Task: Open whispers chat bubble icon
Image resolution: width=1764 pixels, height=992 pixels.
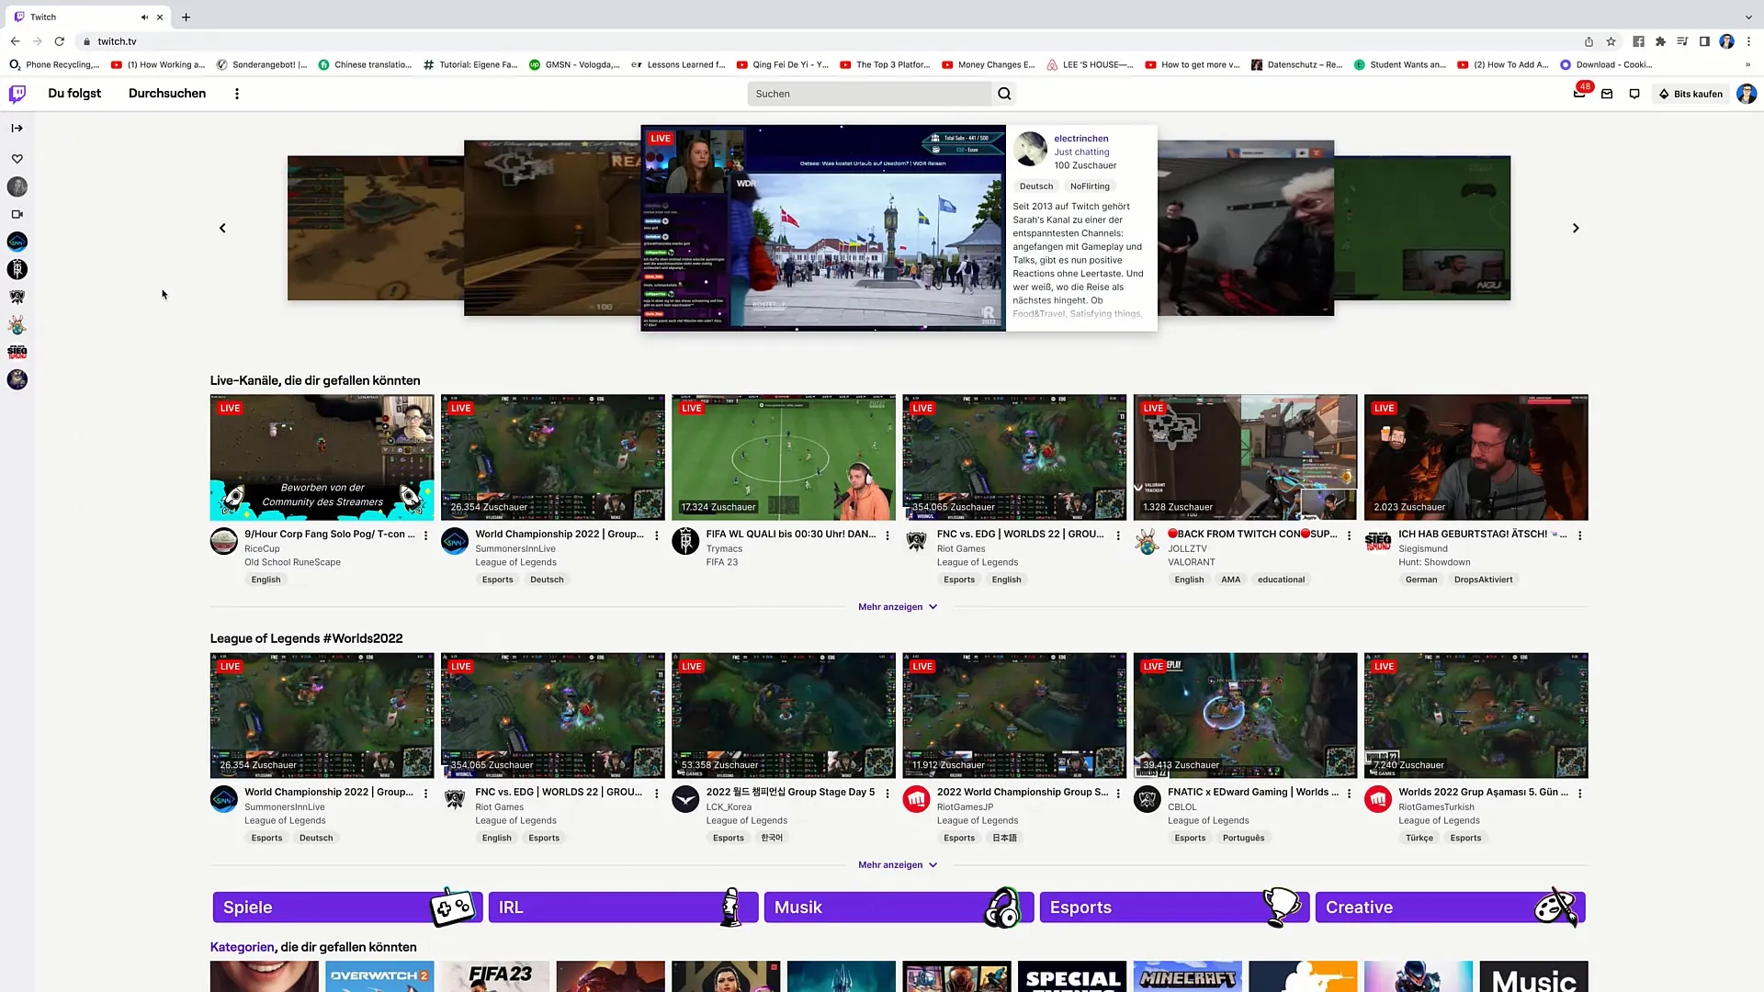Action: point(1634,94)
